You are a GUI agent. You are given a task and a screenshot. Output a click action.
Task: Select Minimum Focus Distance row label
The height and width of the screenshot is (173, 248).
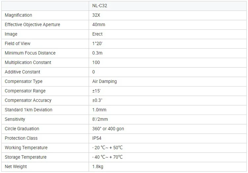pos(30,53)
